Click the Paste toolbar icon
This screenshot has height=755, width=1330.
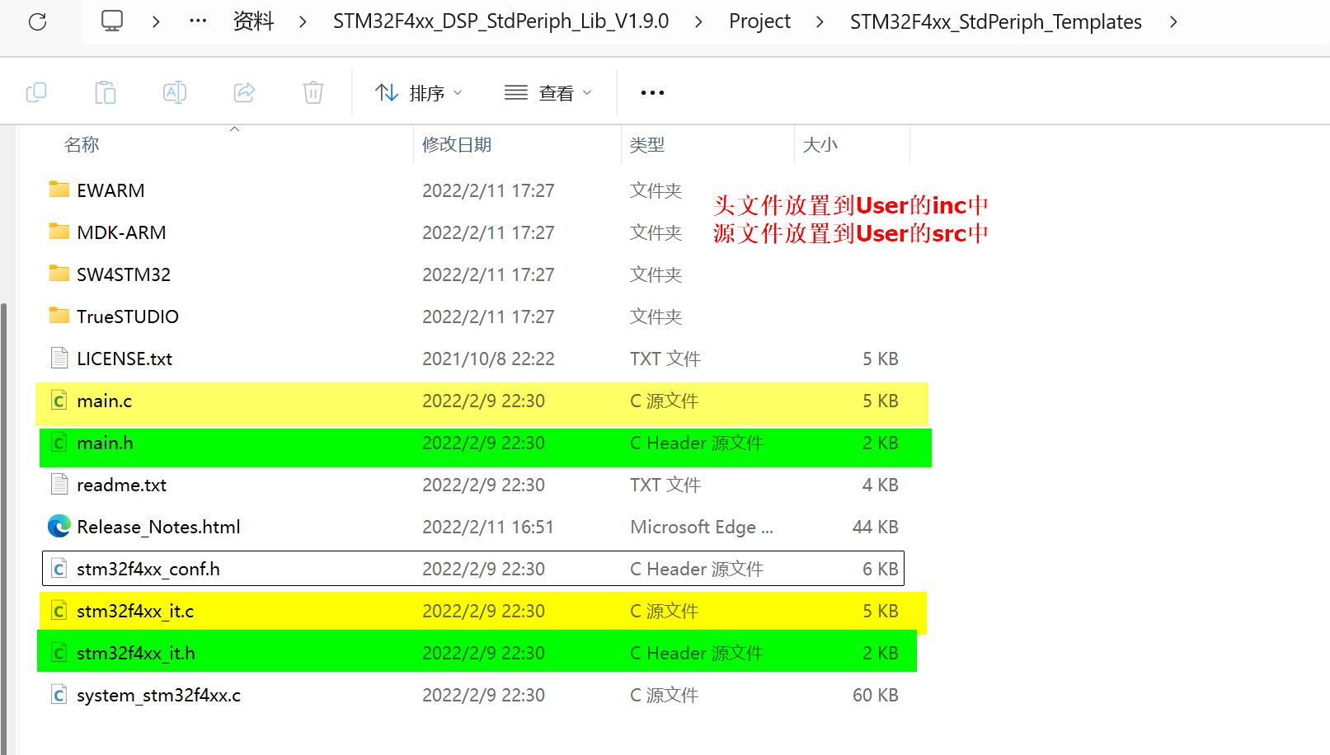point(106,92)
